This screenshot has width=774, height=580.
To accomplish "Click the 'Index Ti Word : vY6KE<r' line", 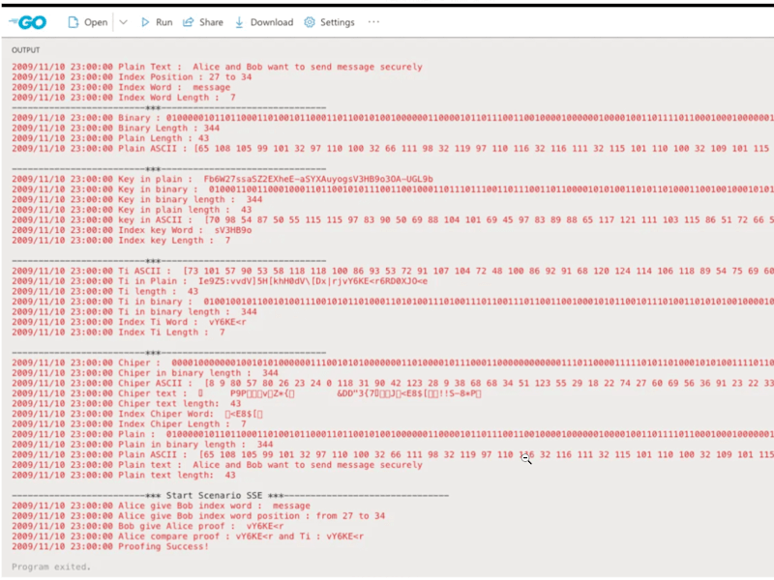I will (129, 322).
